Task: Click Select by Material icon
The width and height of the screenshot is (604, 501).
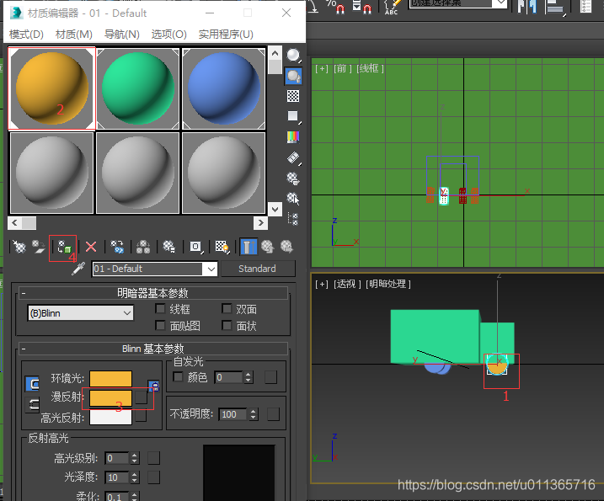Action: click(293, 199)
